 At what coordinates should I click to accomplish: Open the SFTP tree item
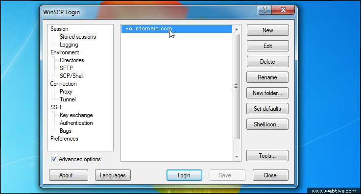tap(66, 68)
